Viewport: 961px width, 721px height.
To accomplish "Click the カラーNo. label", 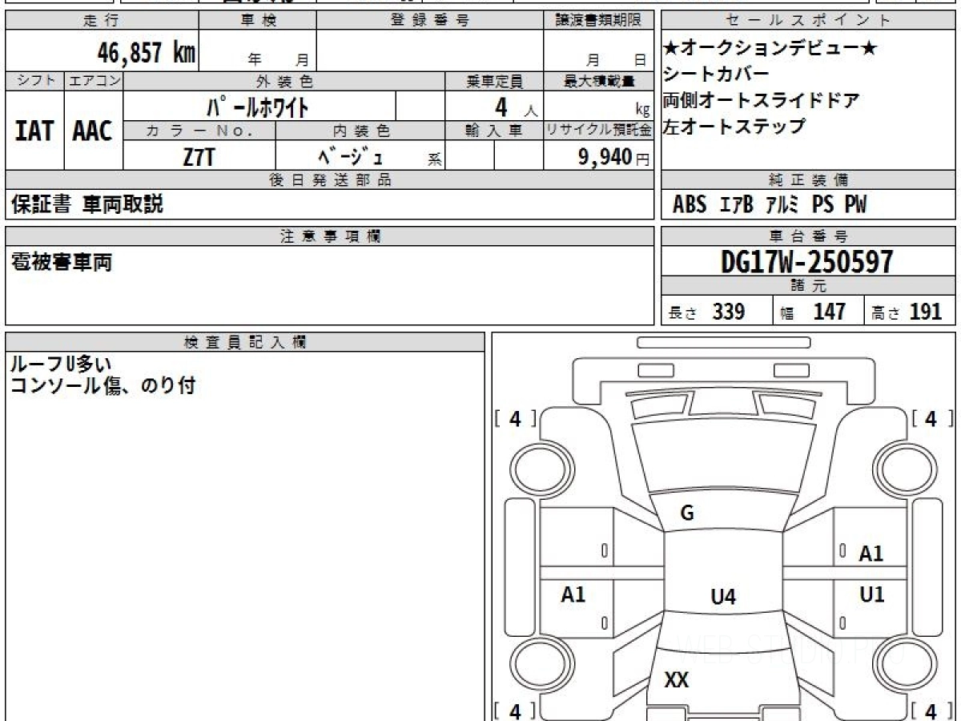I will pyautogui.click(x=199, y=131).
